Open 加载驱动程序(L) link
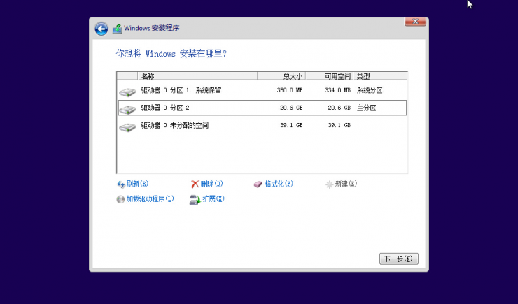Image resolution: width=518 pixels, height=304 pixels. (x=150, y=198)
